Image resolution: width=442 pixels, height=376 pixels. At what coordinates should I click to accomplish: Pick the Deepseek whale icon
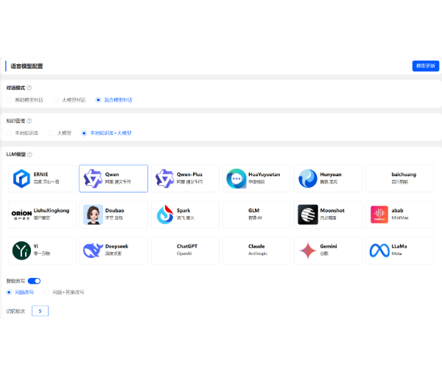(93, 251)
